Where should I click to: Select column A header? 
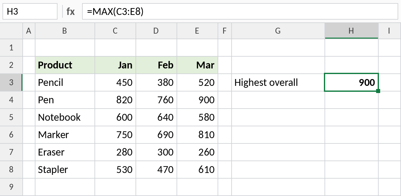(29, 31)
